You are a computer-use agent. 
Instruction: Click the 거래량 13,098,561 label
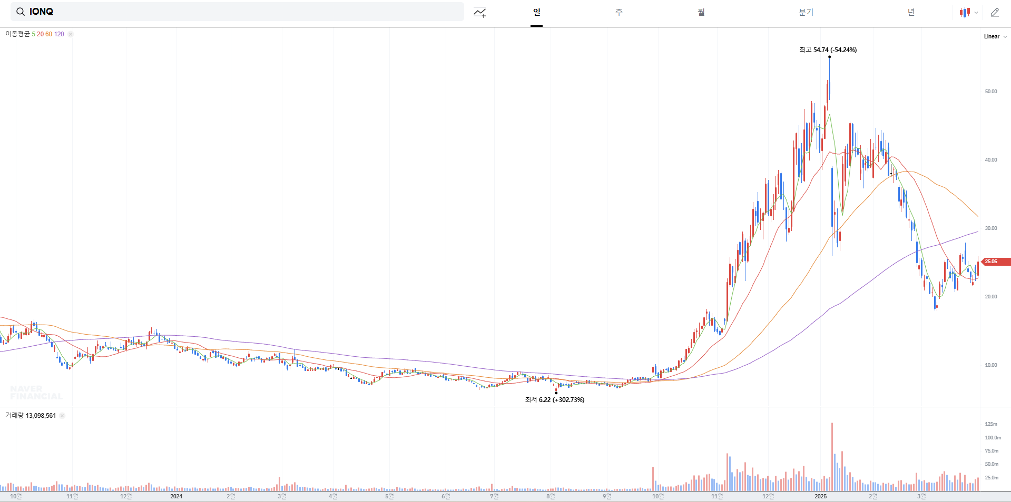coord(31,416)
